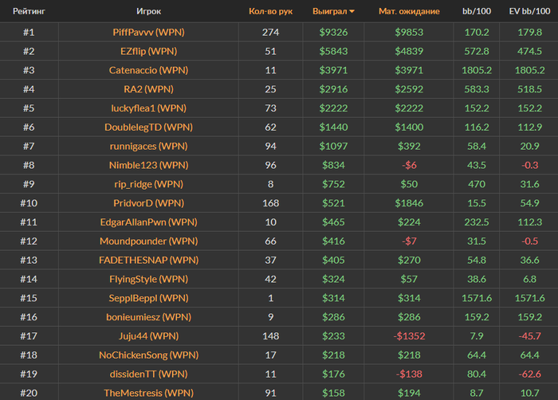
Task: Select bonieumiesz (WPN) player name
Action: point(148,317)
